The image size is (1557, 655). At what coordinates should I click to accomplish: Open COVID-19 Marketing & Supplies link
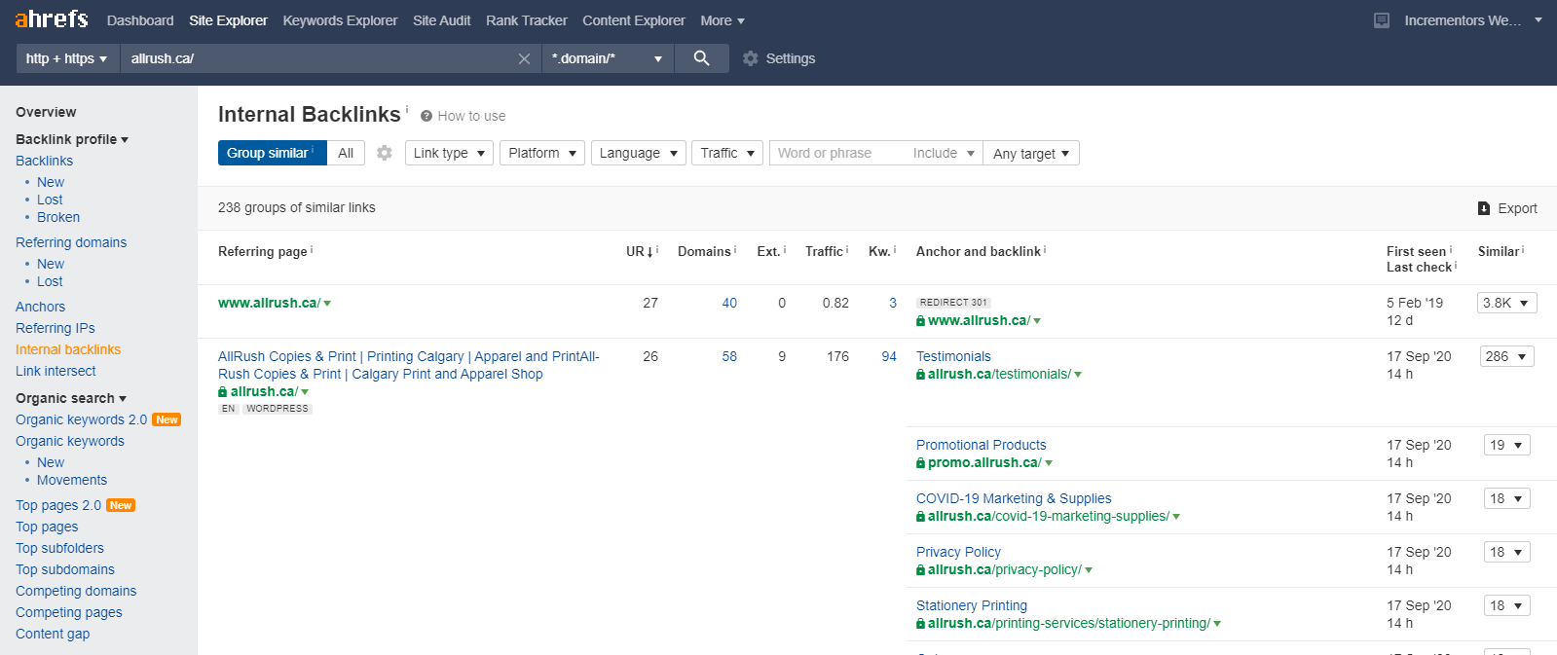coord(1014,498)
